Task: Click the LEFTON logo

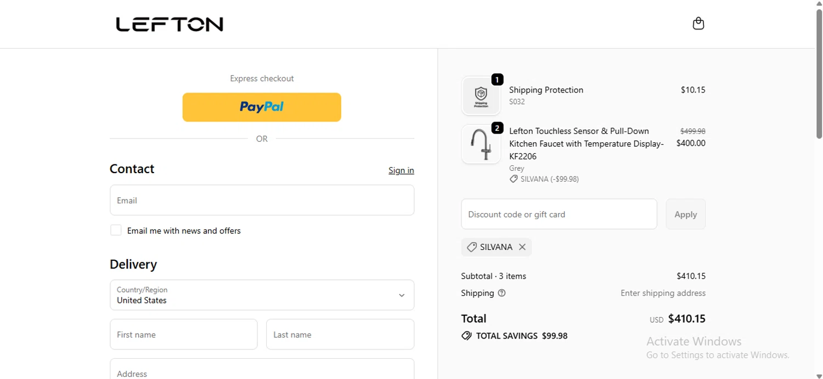Action: pyautogui.click(x=170, y=24)
